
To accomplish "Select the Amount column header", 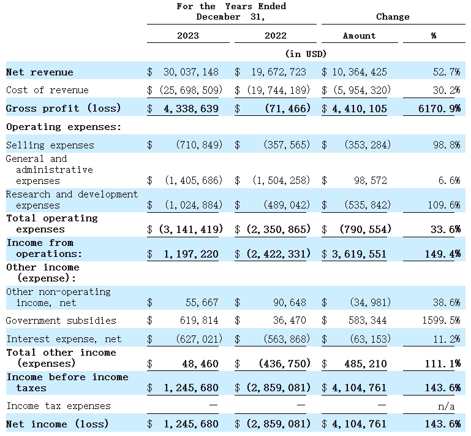I will [359, 36].
